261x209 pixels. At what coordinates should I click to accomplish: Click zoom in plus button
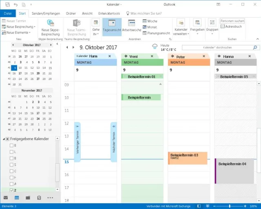pos(245,206)
